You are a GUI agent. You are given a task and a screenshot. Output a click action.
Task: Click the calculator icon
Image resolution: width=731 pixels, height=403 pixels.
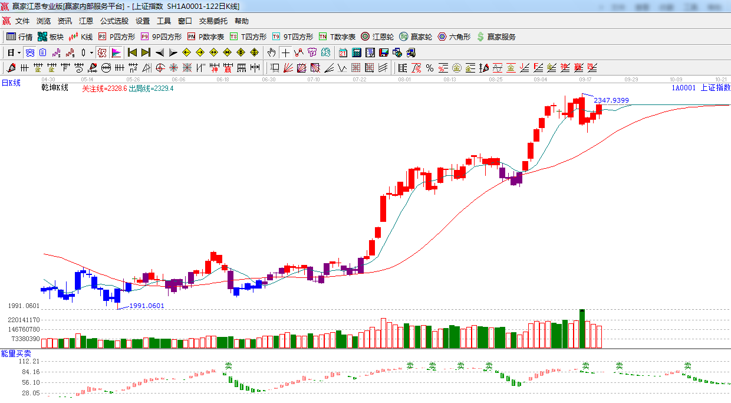coord(356,53)
